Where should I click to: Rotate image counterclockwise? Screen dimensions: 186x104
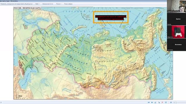coord(155,103)
